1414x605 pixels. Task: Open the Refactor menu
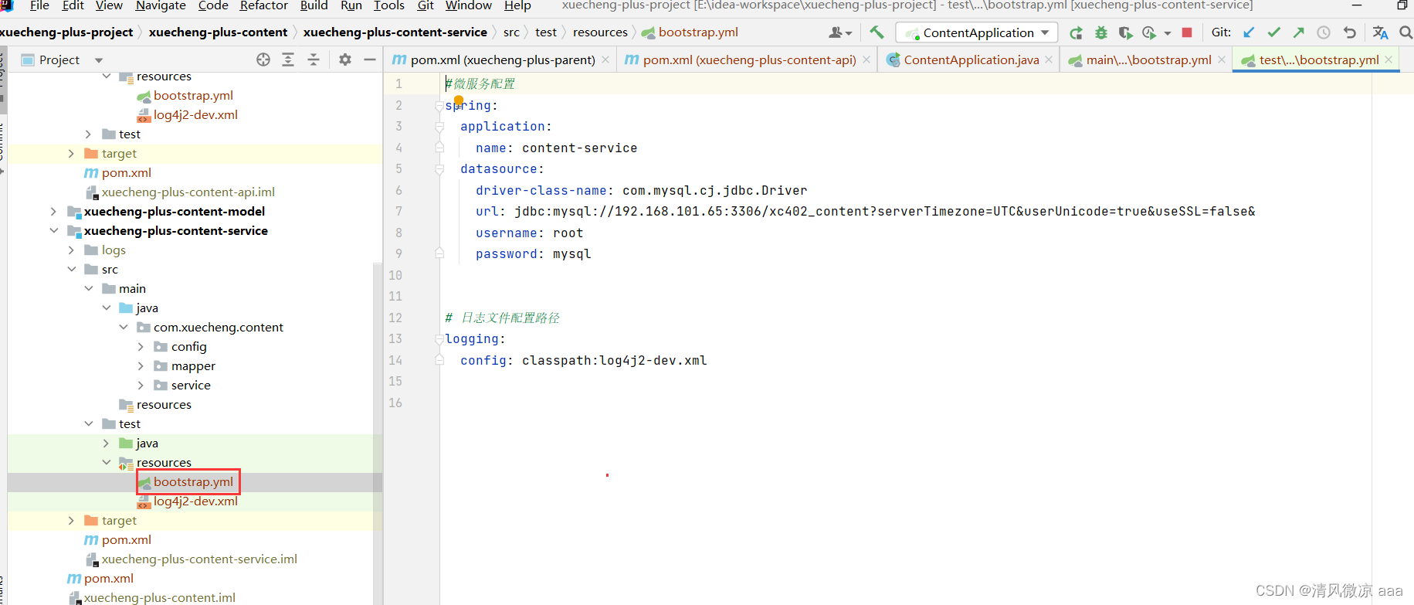264,5
